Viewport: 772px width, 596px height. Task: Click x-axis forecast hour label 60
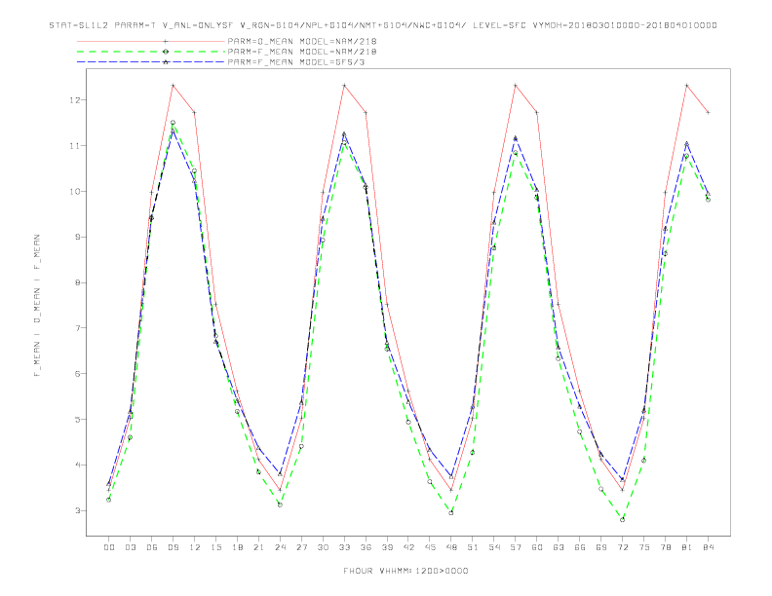click(x=537, y=547)
